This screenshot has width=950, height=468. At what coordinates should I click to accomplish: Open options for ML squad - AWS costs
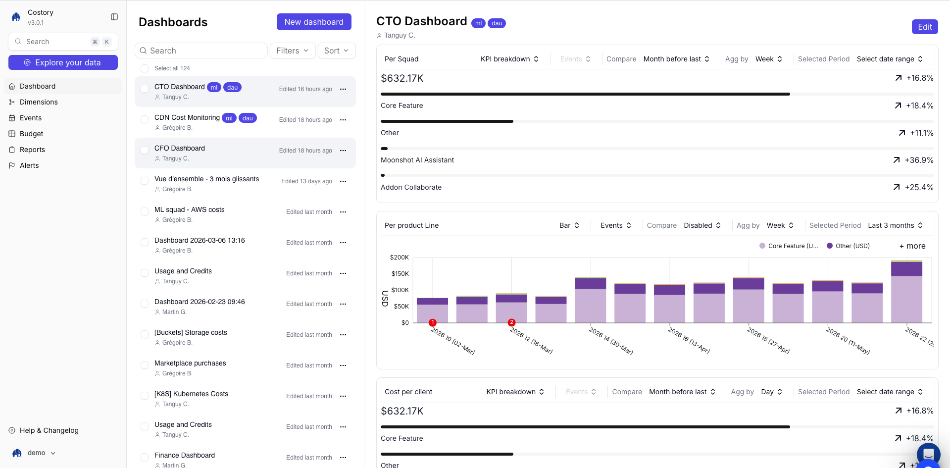click(343, 212)
